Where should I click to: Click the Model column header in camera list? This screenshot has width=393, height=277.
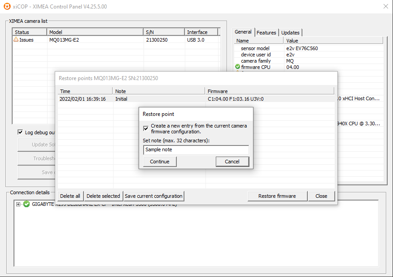point(95,32)
